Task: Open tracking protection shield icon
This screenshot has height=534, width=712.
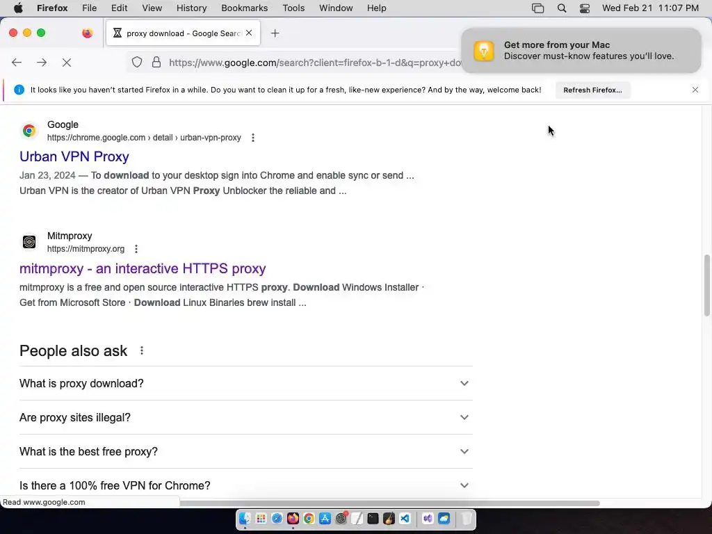Action: 137,62
